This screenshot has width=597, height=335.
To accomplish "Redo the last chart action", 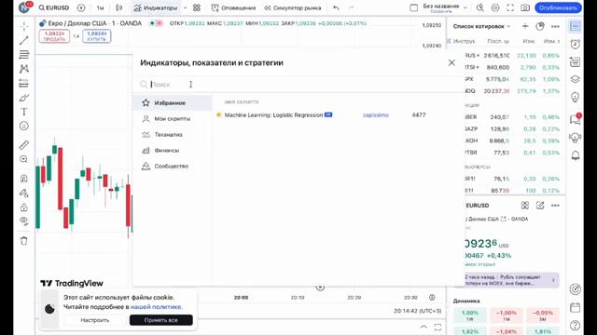I will click(351, 7).
